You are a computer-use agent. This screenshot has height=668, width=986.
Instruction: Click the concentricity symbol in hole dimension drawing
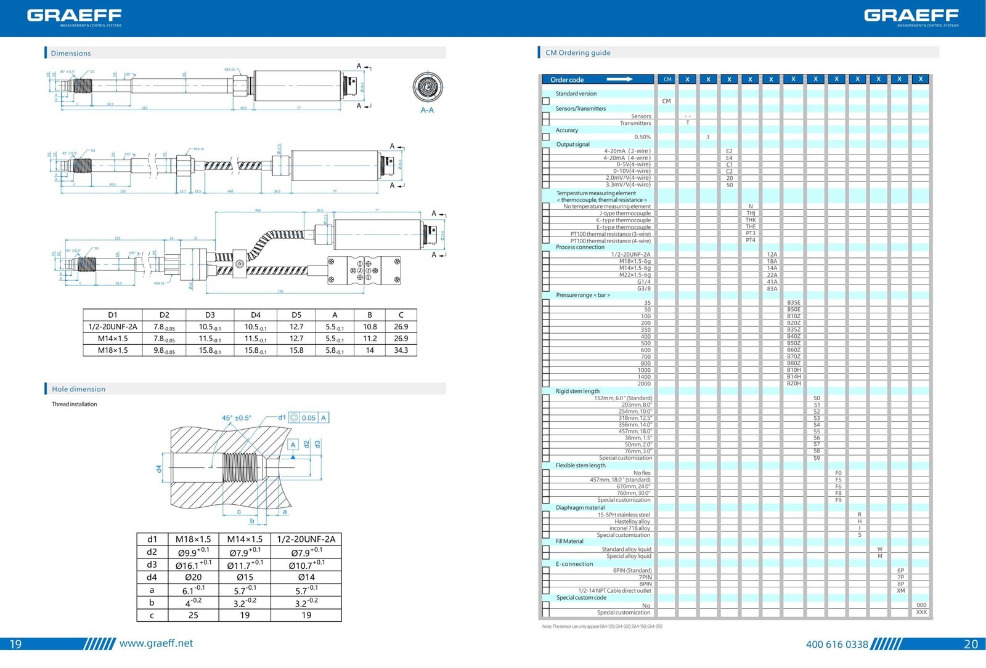pos(294,417)
